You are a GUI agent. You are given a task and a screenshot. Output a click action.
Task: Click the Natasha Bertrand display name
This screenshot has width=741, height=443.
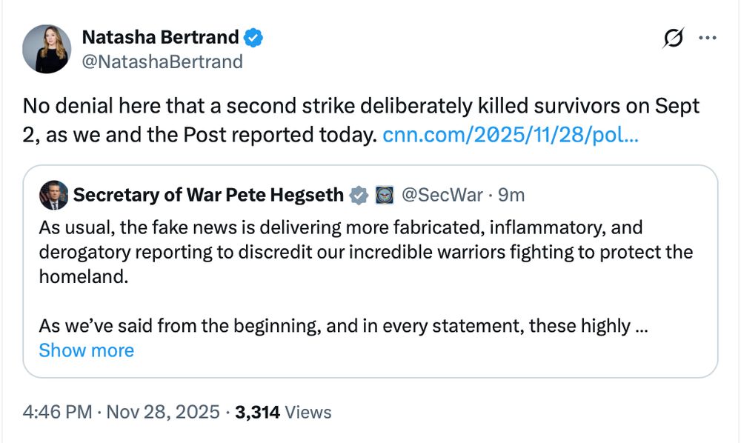point(159,37)
